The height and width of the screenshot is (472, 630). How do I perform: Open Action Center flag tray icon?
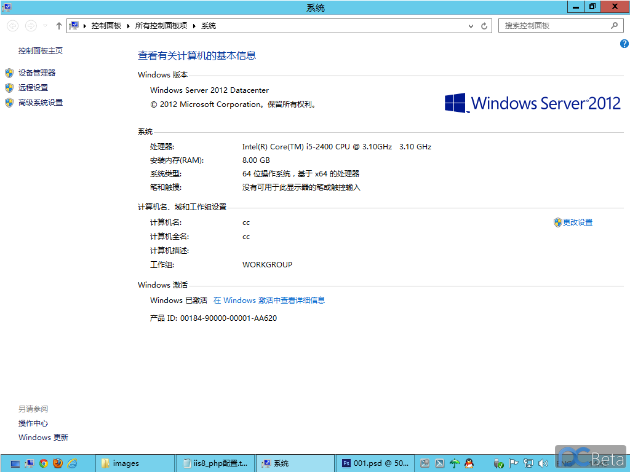pos(513,463)
